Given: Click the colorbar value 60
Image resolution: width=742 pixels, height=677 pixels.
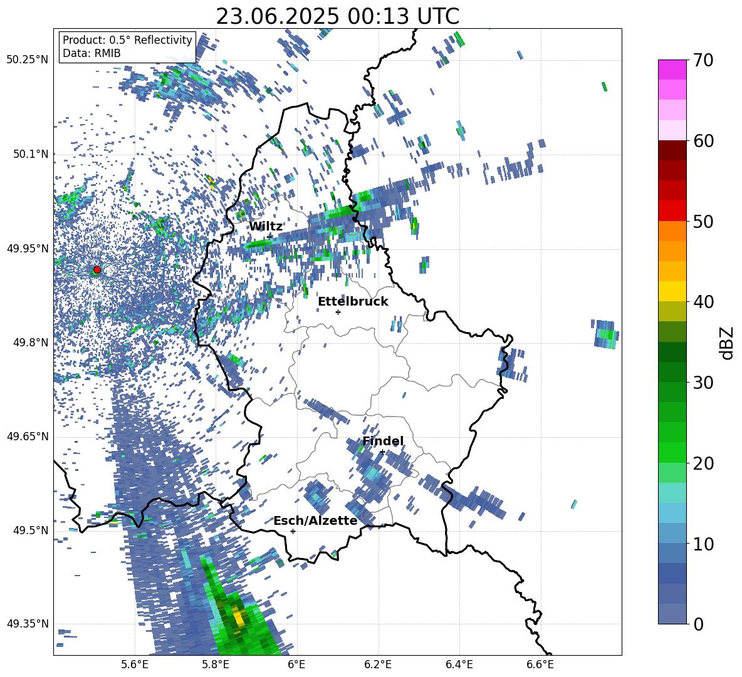Looking at the screenshot, I should [x=703, y=141].
